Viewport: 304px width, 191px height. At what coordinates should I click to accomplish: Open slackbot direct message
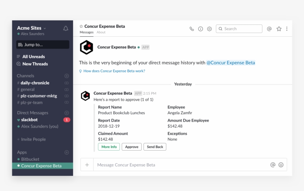click(29, 120)
